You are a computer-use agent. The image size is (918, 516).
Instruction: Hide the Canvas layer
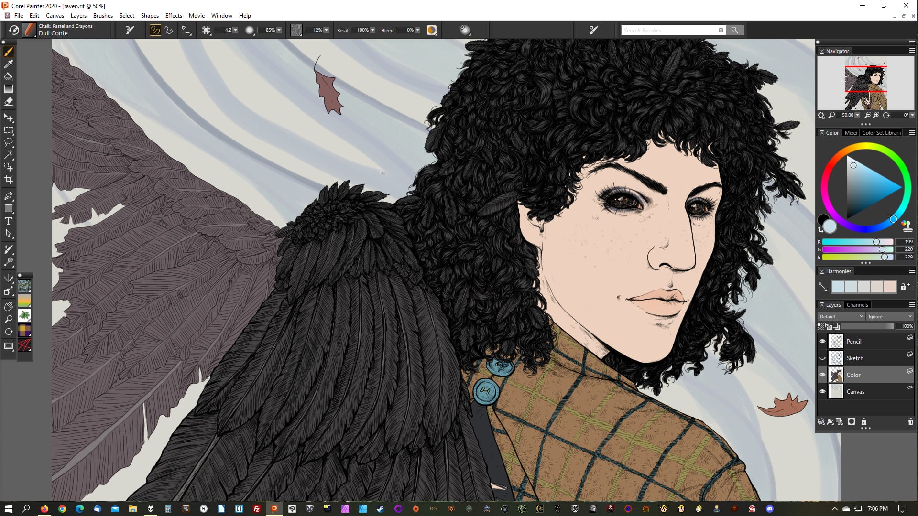(x=822, y=391)
